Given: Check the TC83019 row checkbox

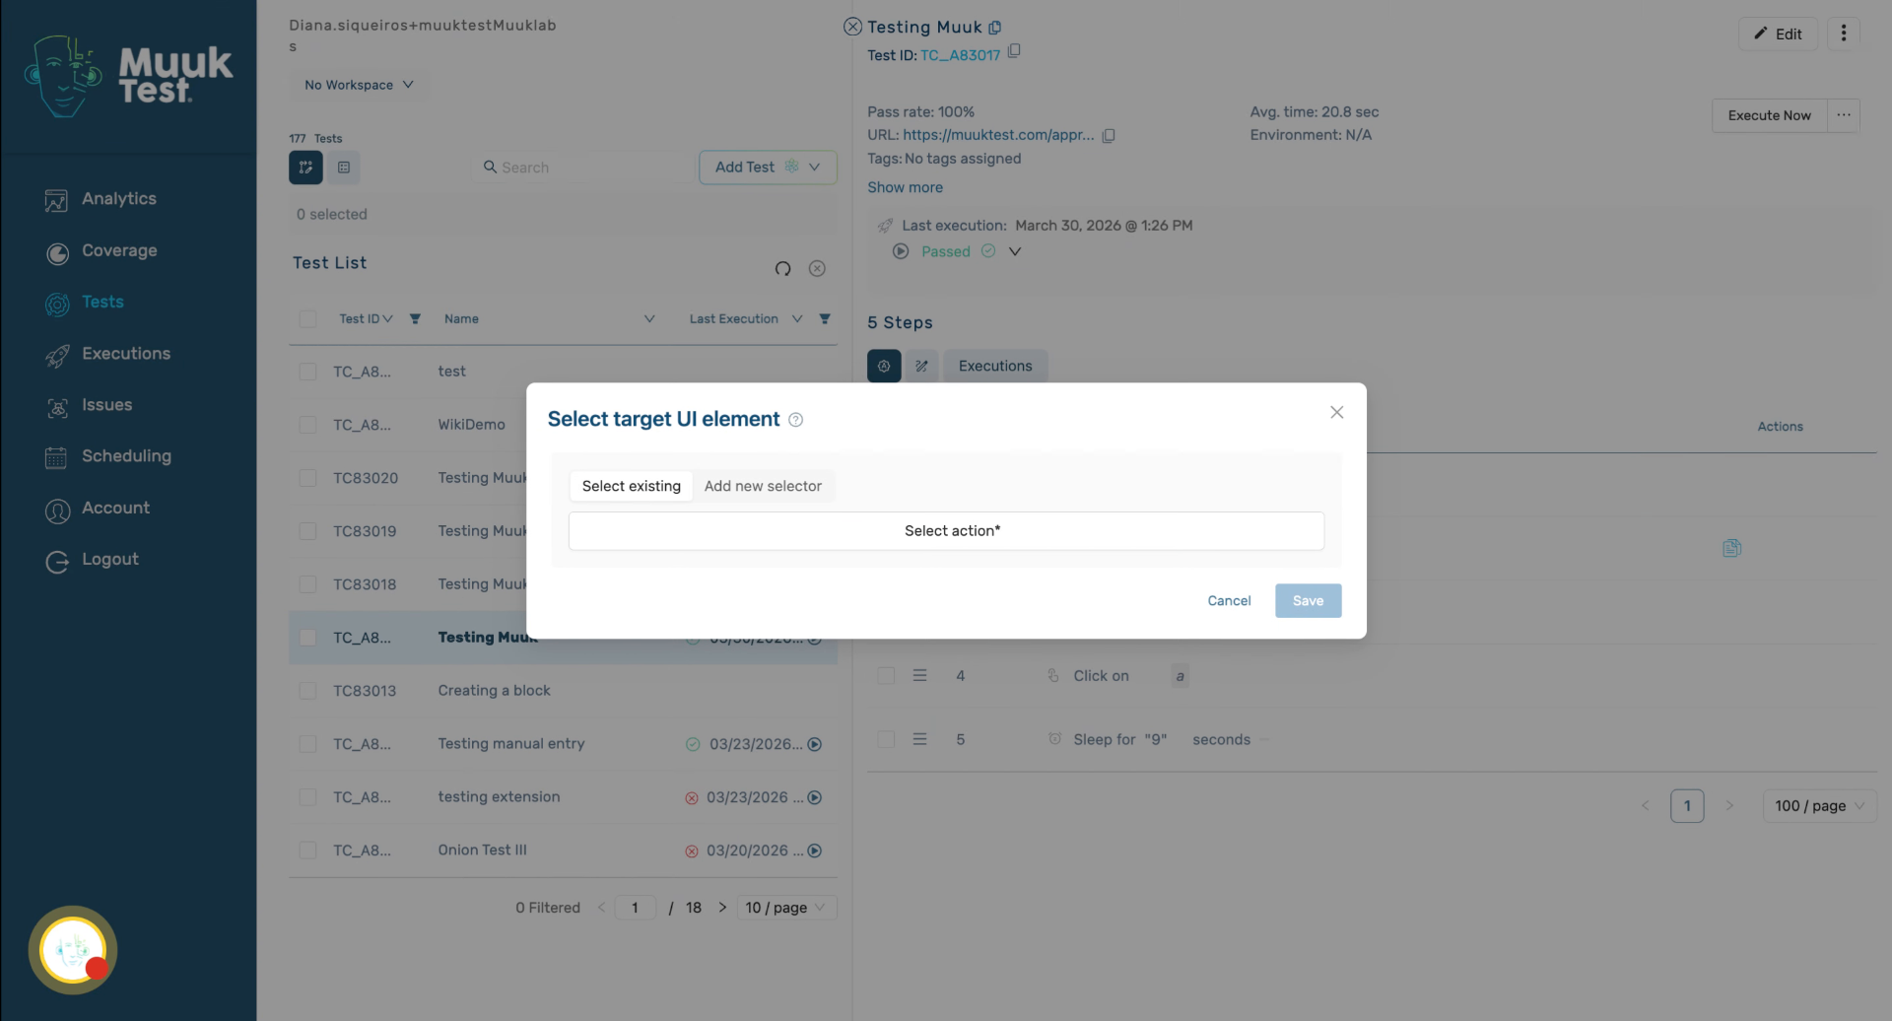Looking at the screenshot, I should 307,531.
